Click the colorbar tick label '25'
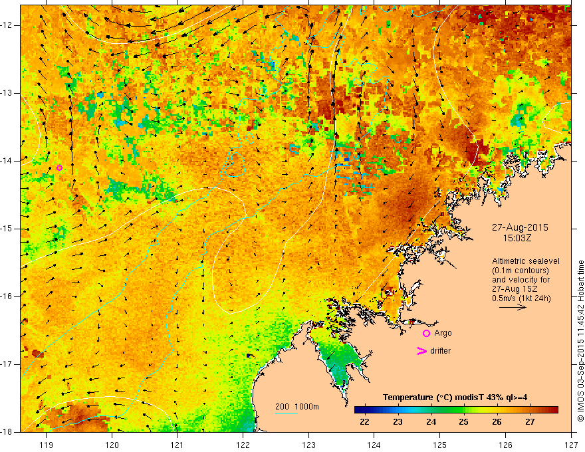 point(464,422)
